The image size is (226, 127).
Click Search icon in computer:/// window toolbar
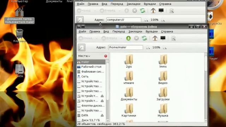pyautogui.click(x=172, y=11)
